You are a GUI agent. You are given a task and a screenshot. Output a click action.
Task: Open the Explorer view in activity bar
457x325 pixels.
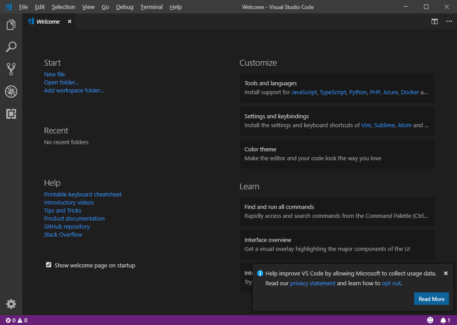(x=11, y=25)
